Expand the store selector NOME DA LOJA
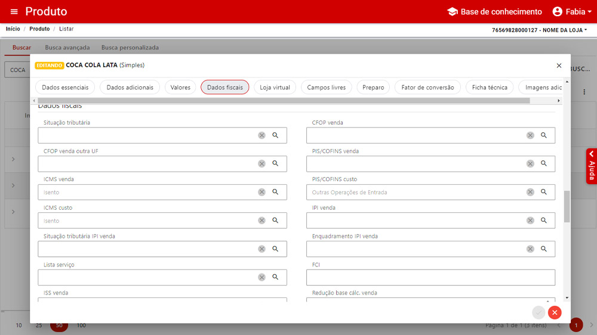 [539, 30]
